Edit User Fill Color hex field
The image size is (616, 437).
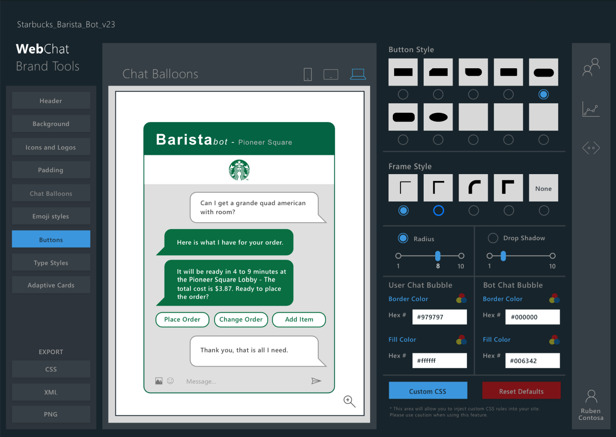click(440, 361)
